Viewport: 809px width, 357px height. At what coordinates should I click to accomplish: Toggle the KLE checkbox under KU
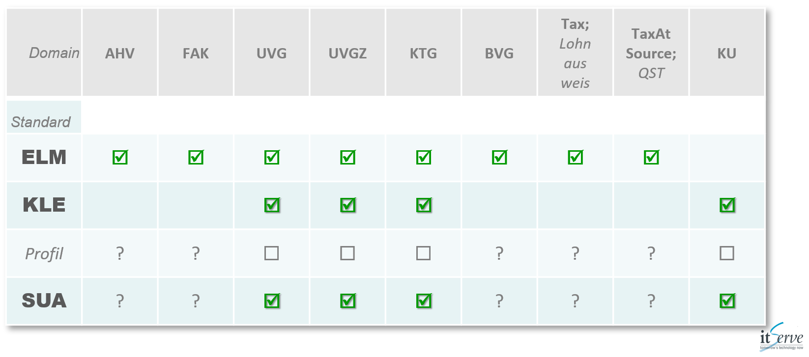[x=727, y=205]
